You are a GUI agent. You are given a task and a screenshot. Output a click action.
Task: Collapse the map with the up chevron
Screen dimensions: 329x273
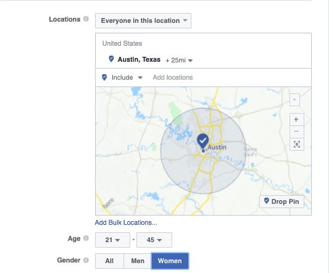(x=294, y=100)
